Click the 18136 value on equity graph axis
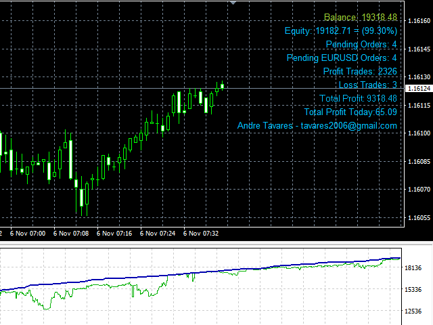This screenshot has height=325, width=433. point(413,268)
